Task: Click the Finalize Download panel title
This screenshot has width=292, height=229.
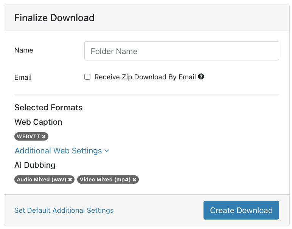Action: tap(54, 18)
